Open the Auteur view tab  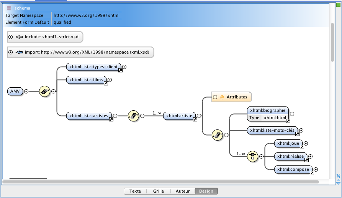[x=183, y=191]
